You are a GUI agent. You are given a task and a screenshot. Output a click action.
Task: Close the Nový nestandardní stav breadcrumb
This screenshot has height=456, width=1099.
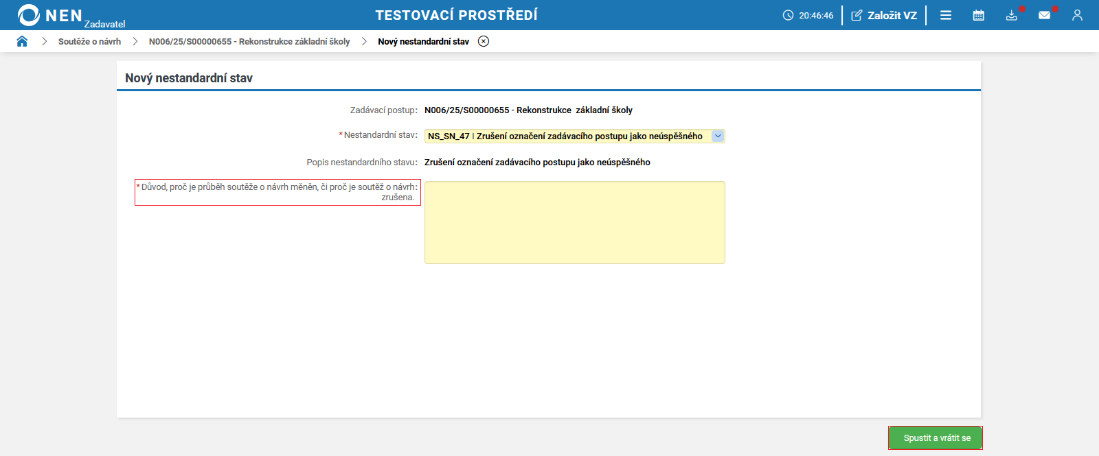tap(484, 41)
